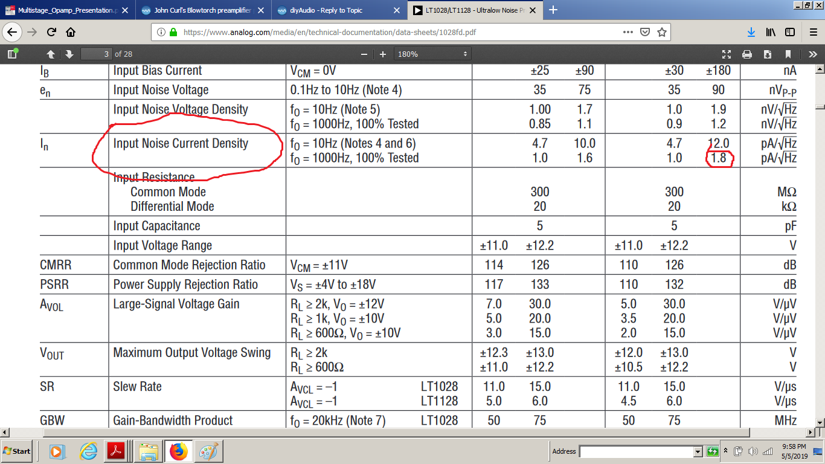Go to previous PDF page
825x464 pixels.
click(51, 54)
